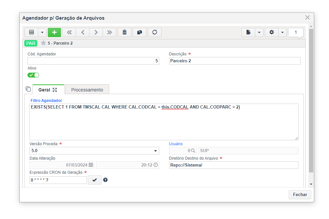
Task: Open Data Alteração calendar icon
Action: pos(91,165)
